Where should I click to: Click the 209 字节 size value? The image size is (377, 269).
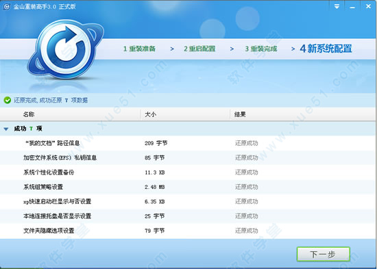156,143
